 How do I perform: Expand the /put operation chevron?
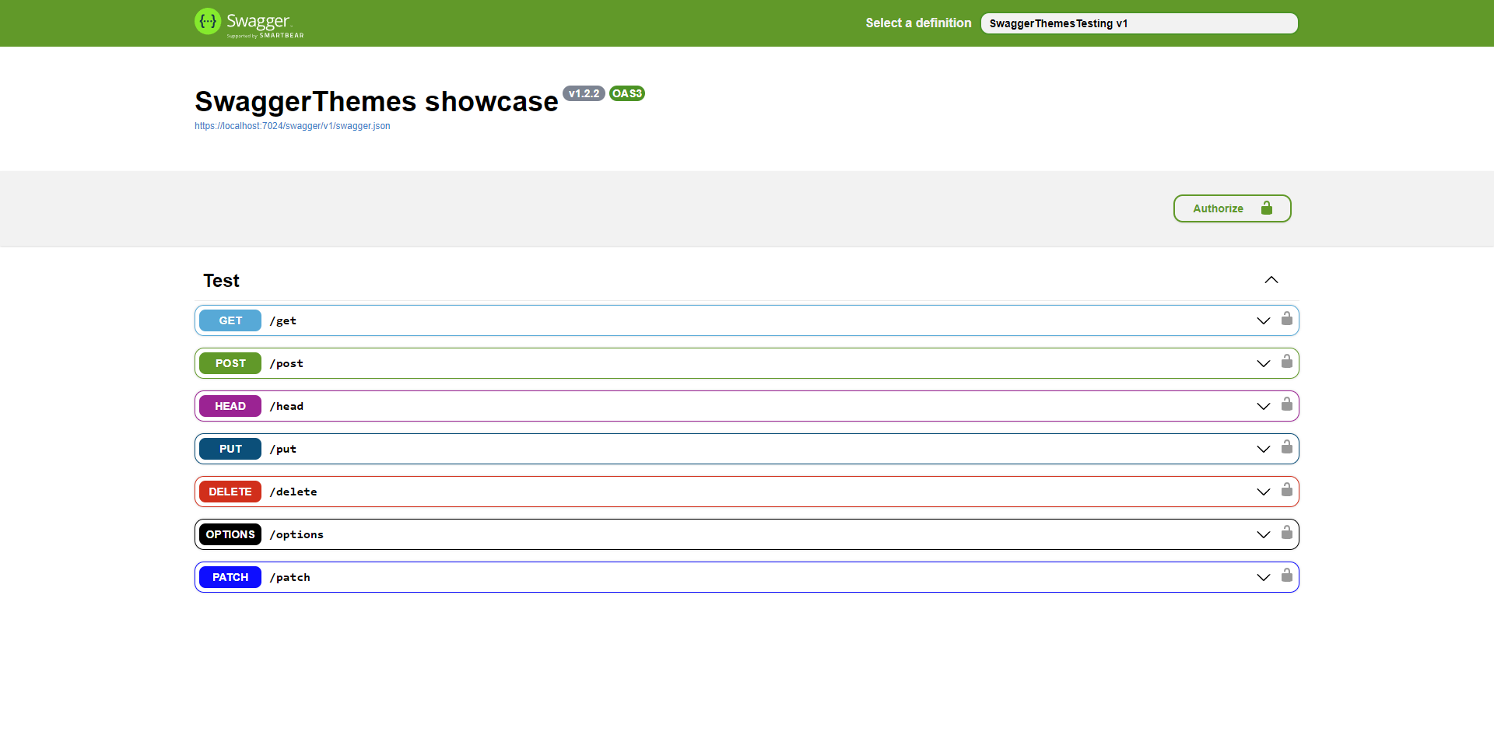1264,449
